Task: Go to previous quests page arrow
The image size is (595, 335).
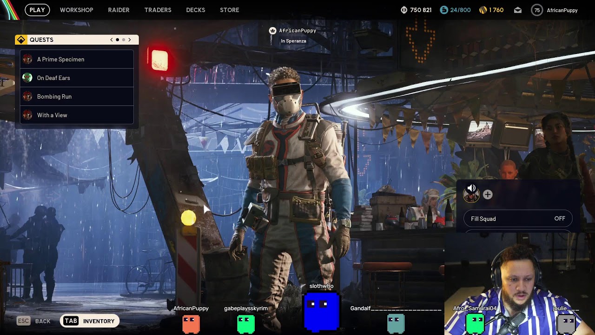Action: [x=112, y=40]
